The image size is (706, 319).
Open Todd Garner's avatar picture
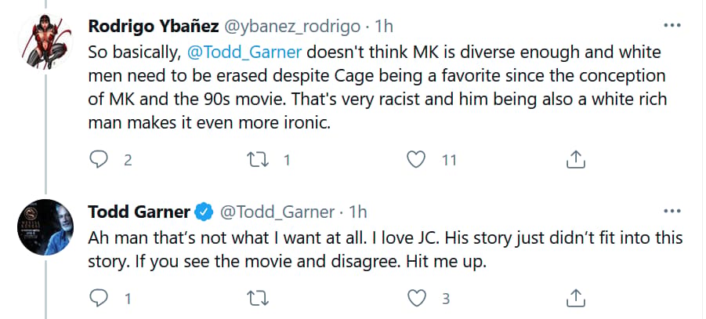pyautogui.click(x=45, y=227)
